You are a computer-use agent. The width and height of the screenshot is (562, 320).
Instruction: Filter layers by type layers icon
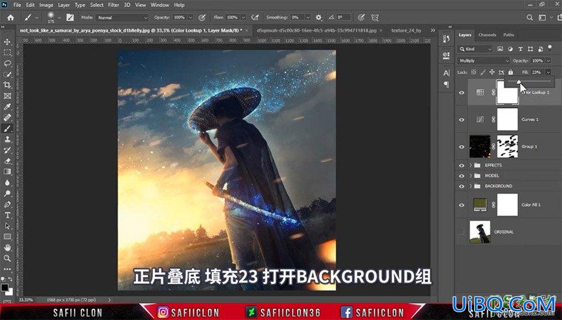pyautogui.click(x=520, y=49)
